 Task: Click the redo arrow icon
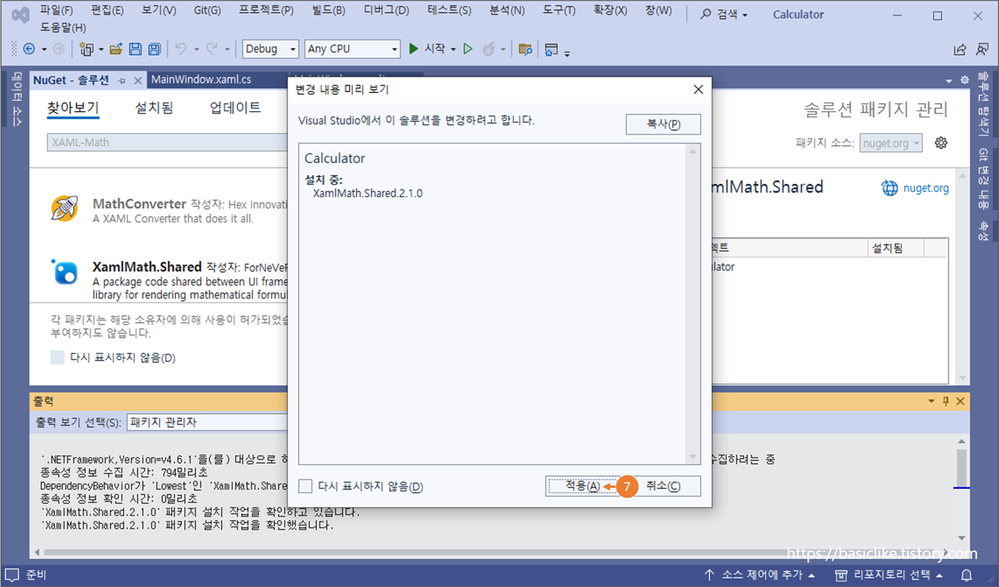click(211, 49)
